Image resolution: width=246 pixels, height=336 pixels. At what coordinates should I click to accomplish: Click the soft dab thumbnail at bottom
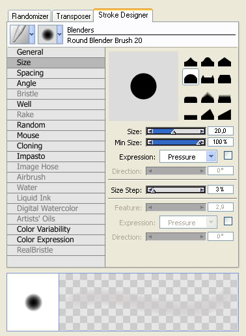[x=33, y=302]
